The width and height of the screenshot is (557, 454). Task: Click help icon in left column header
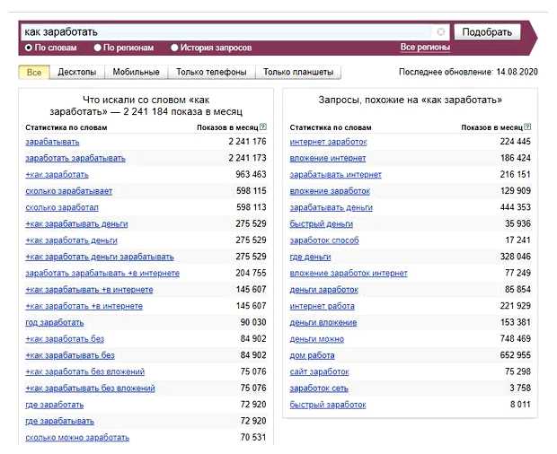point(262,127)
